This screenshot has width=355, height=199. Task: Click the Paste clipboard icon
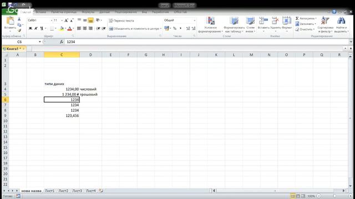point(10,21)
